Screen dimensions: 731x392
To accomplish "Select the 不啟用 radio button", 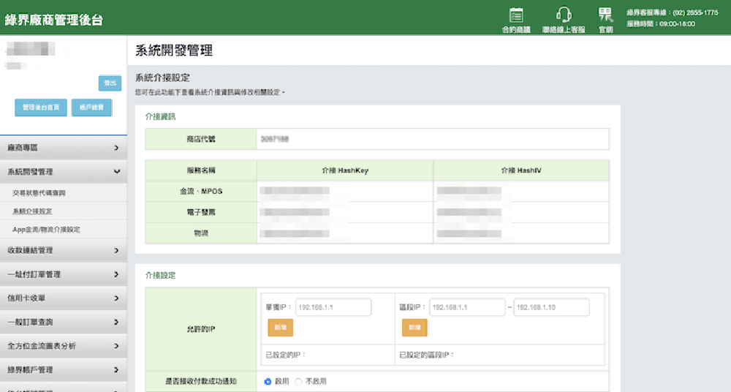I will (x=298, y=382).
